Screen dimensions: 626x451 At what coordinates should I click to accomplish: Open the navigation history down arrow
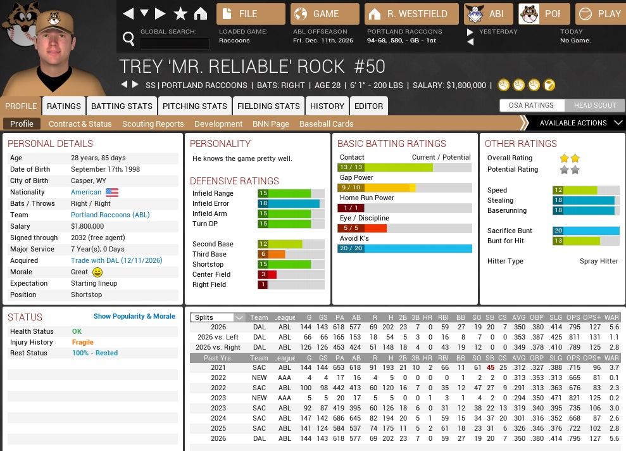click(144, 13)
